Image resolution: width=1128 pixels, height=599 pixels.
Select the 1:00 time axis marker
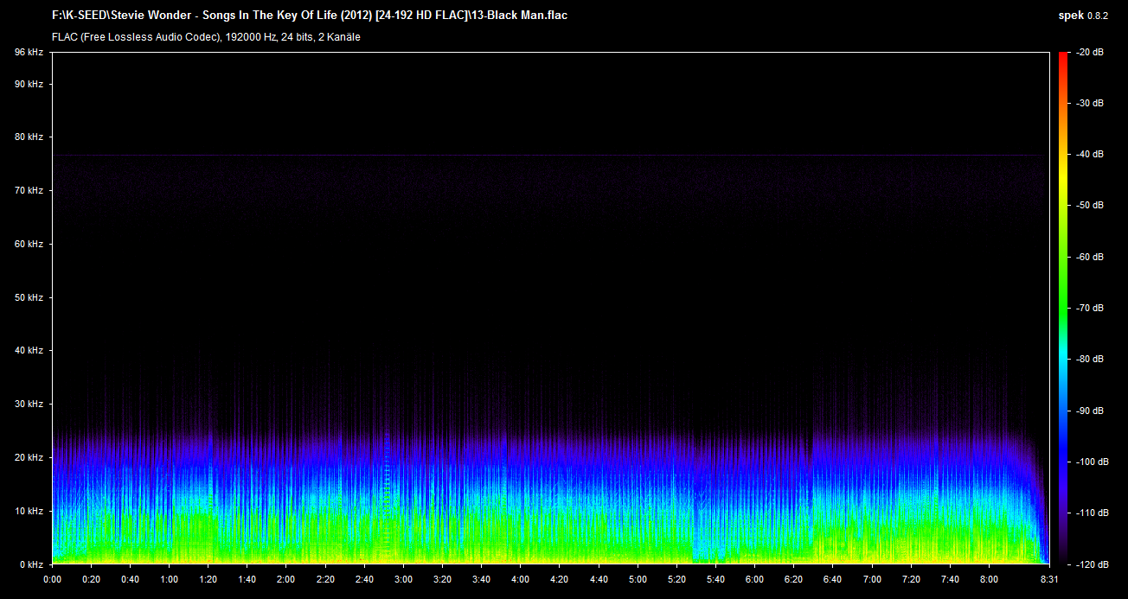pyautogui.click(x=170, y=579)
